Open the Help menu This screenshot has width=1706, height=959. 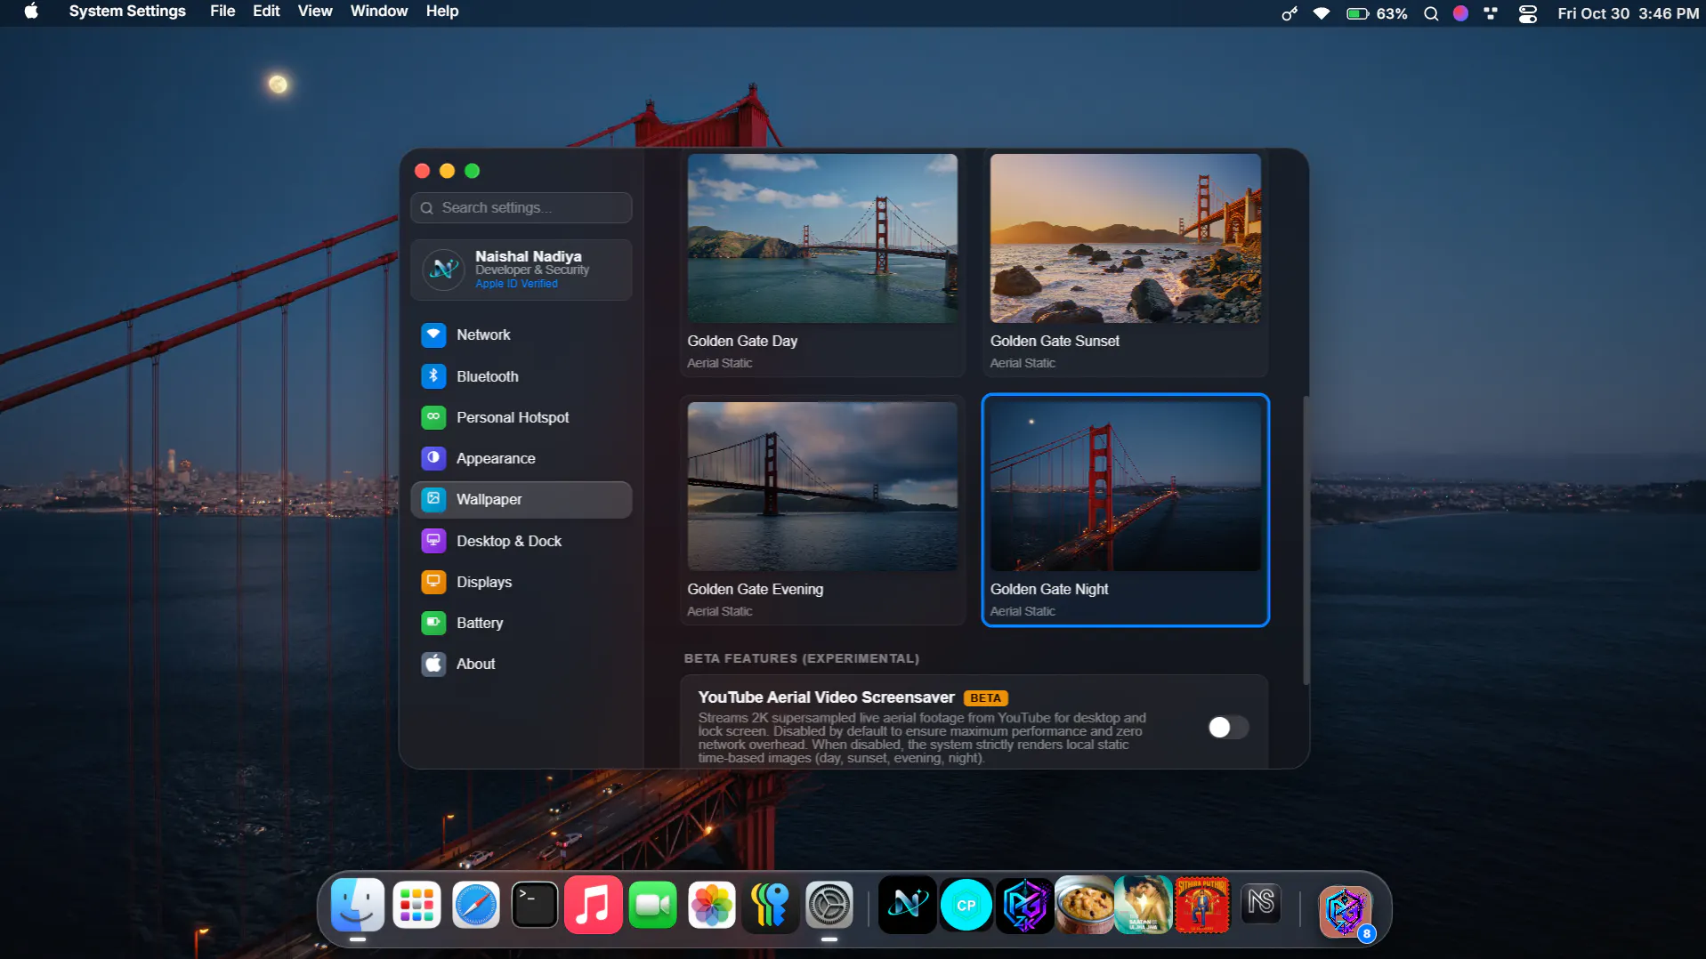[442, 12]
